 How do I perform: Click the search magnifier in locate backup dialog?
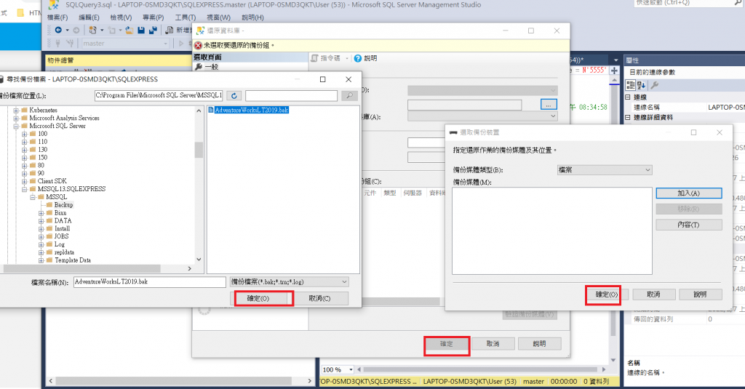click(x=349, y=95)
